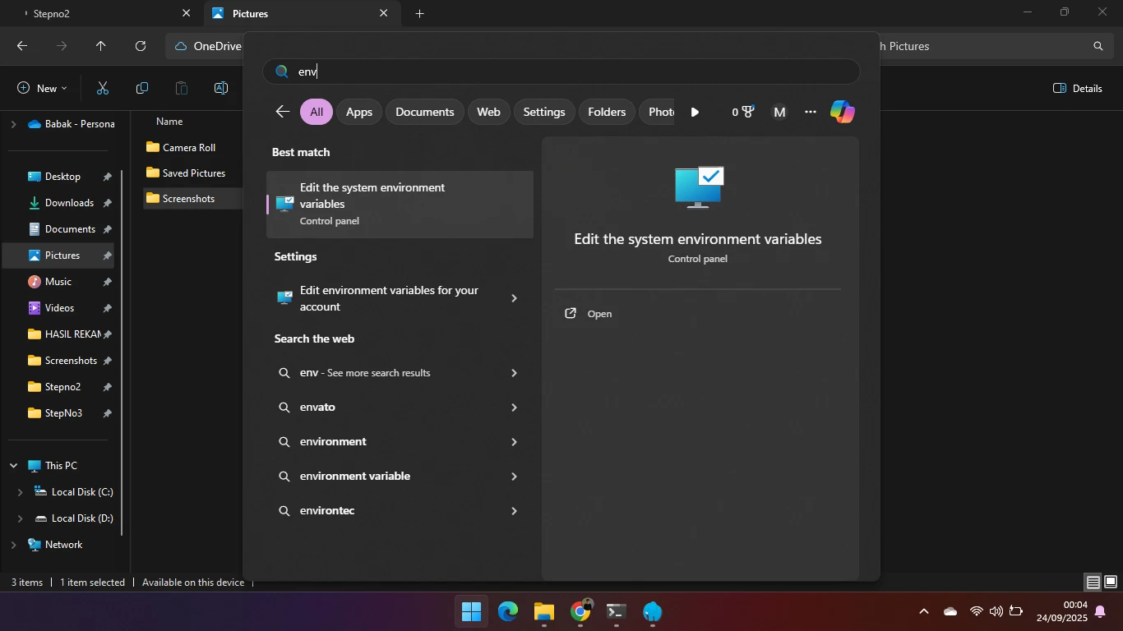The width and height of the screenshot is (1123, 631).
Task: Click the back arrow in search panel
Action: [x=283, y=112]
